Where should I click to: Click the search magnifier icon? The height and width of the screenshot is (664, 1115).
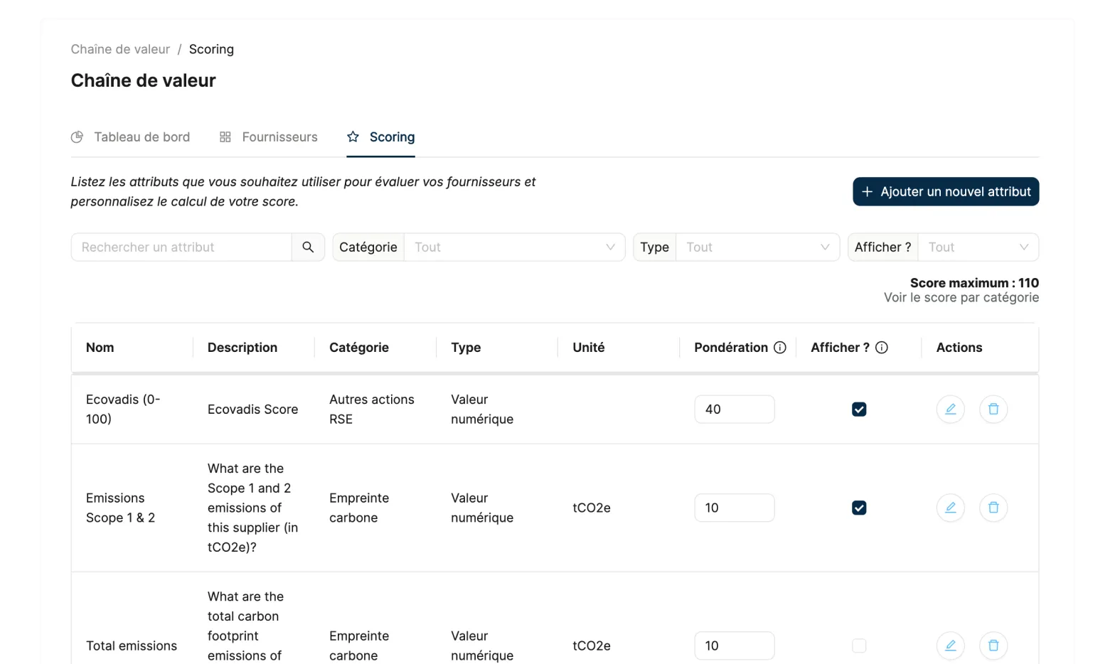click(308, 247)
